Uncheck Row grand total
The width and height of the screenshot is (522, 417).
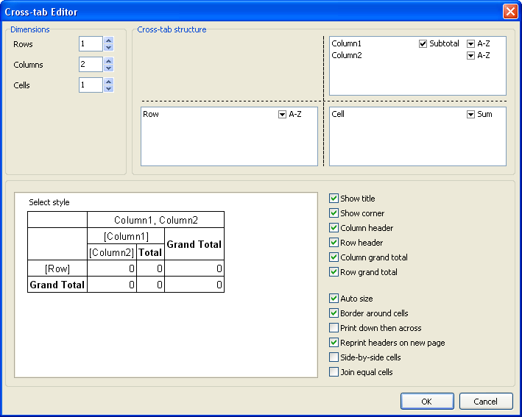pyautogui.click(x=334, y=272)
